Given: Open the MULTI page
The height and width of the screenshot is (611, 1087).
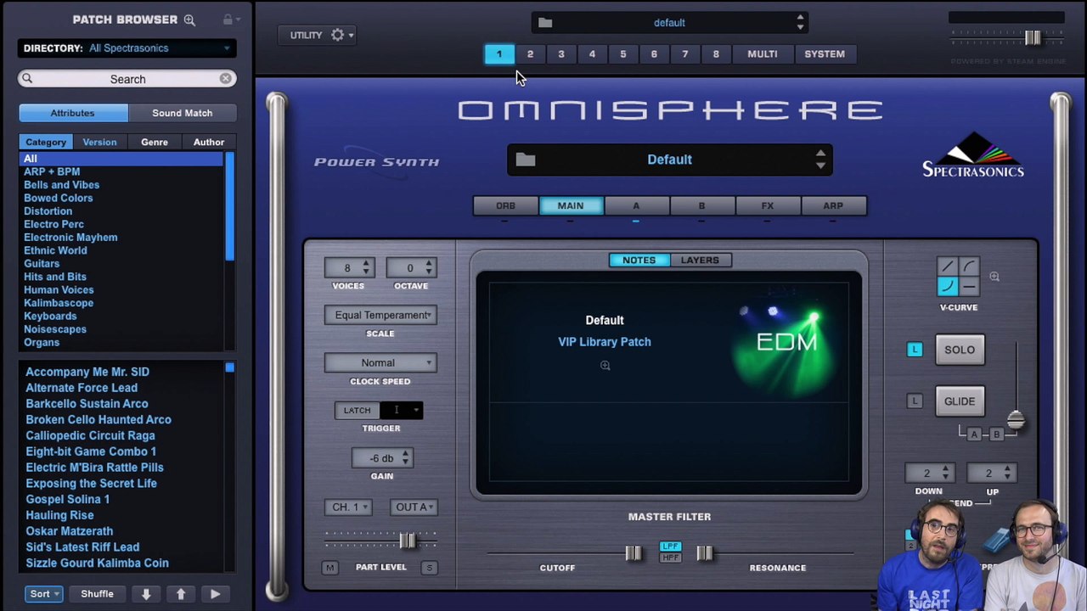Looking at the screenshot, I should pos(763,54).
